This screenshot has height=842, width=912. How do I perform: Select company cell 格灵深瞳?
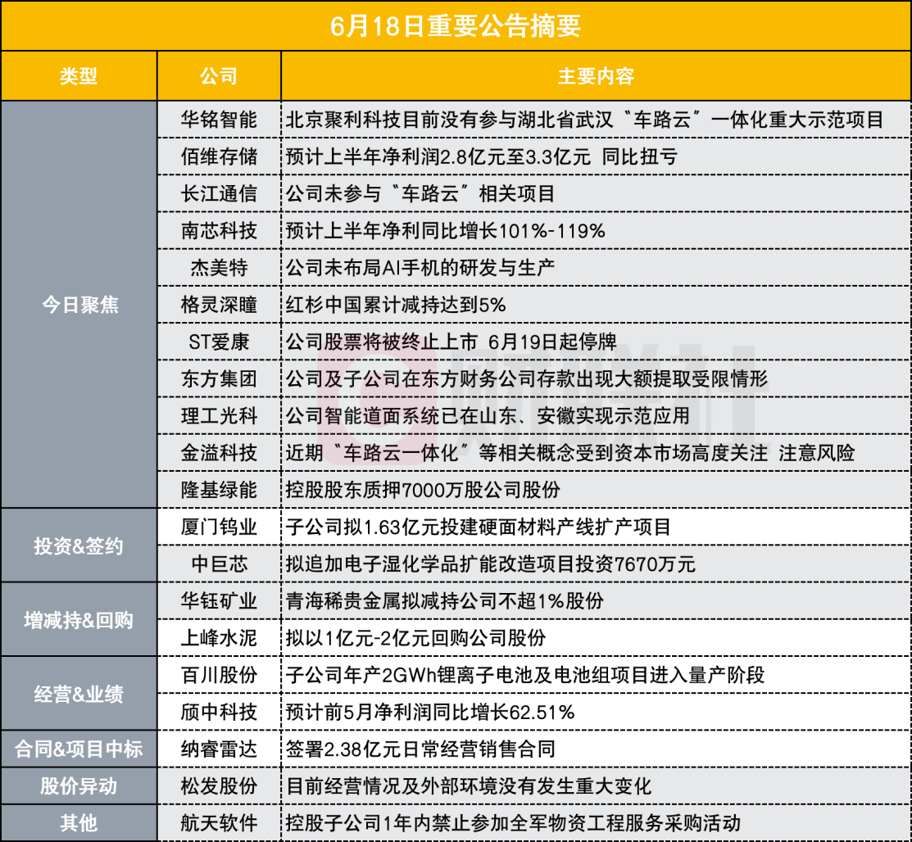pyautogui.click(x=220, y=305)
